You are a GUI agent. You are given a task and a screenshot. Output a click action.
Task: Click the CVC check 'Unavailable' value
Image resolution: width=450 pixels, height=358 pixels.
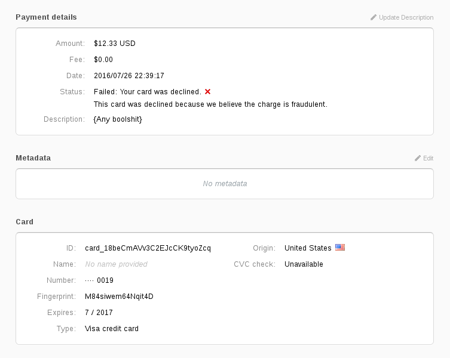304,264
